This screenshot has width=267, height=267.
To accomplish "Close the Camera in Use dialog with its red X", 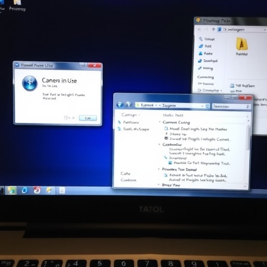I will click(94, 65).
